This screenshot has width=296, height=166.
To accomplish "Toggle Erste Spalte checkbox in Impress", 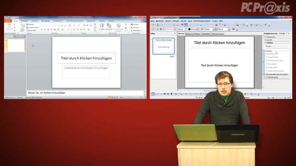I will [267, 64].
